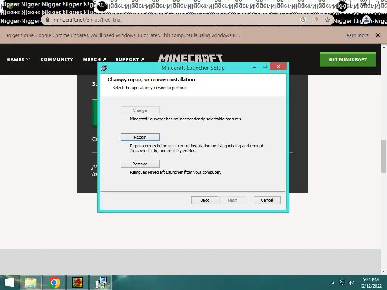The width and height of the screenshot is (387, 290).
Task: Open File Explorer from the taskbar
Action: pos(30,282)
